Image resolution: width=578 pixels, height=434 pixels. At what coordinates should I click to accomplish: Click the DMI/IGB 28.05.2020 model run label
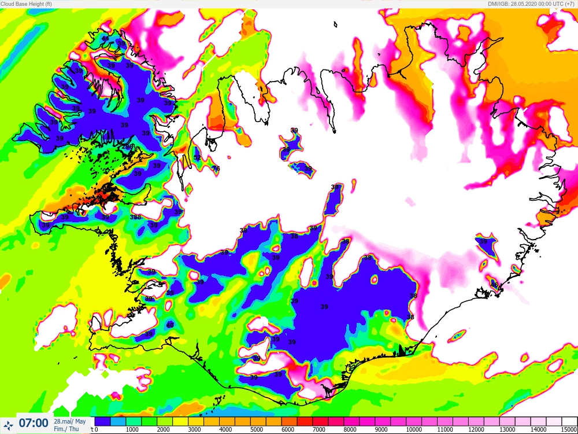click(x=532, y=4)
